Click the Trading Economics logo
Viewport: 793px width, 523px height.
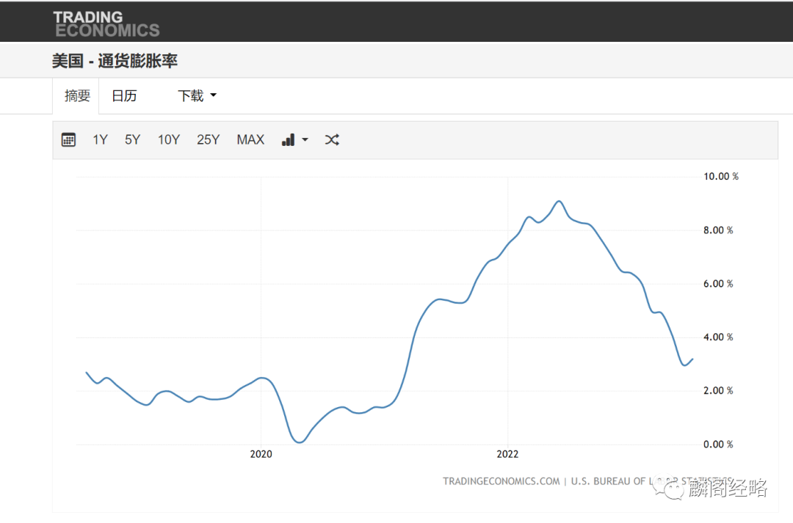pos(106,23)
